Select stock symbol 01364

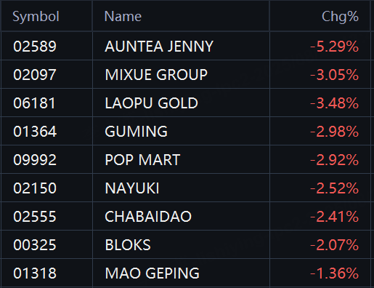click(x=35, y=131)
